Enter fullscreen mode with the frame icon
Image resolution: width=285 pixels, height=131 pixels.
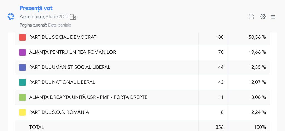click(251, 17)
